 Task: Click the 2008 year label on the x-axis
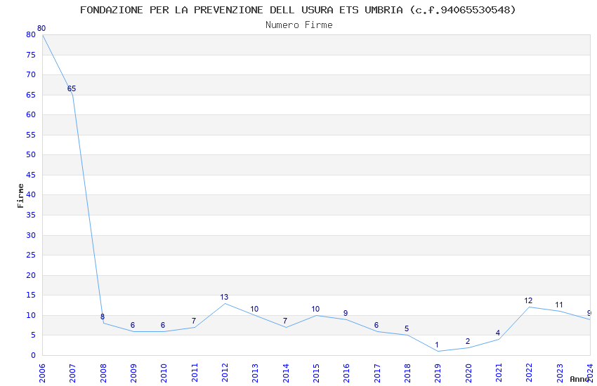coord(103,373)
